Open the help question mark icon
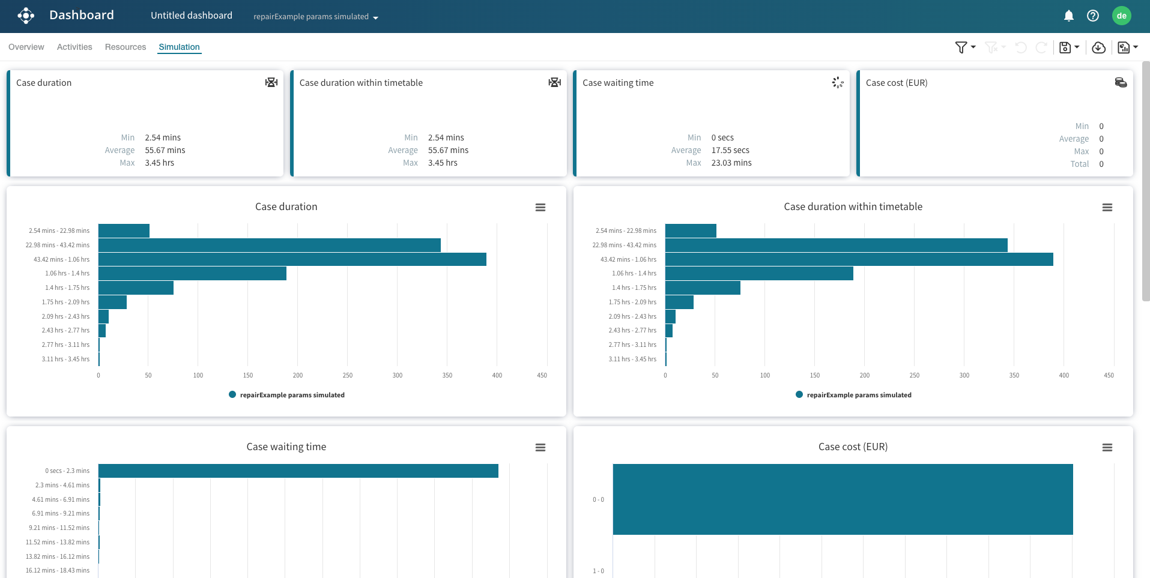The height and width of the screenshot is (578, 1150). (1093, 16)
